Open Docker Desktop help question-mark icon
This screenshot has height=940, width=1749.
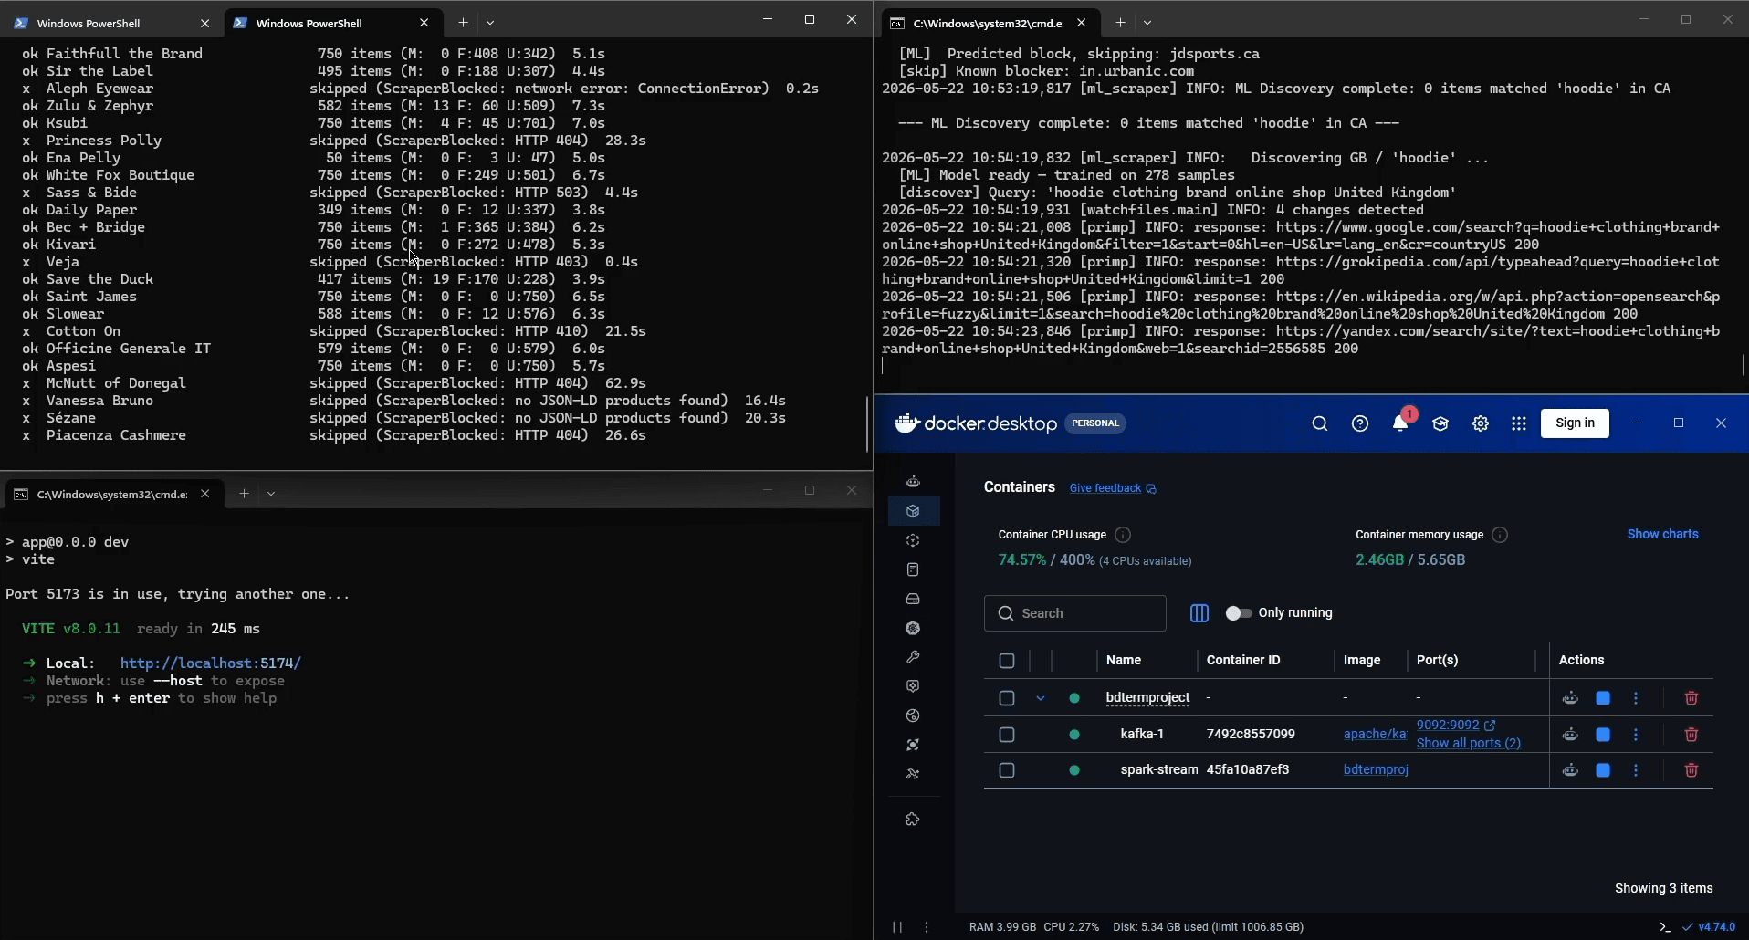pyautogui.click(x=1360, y=423)
